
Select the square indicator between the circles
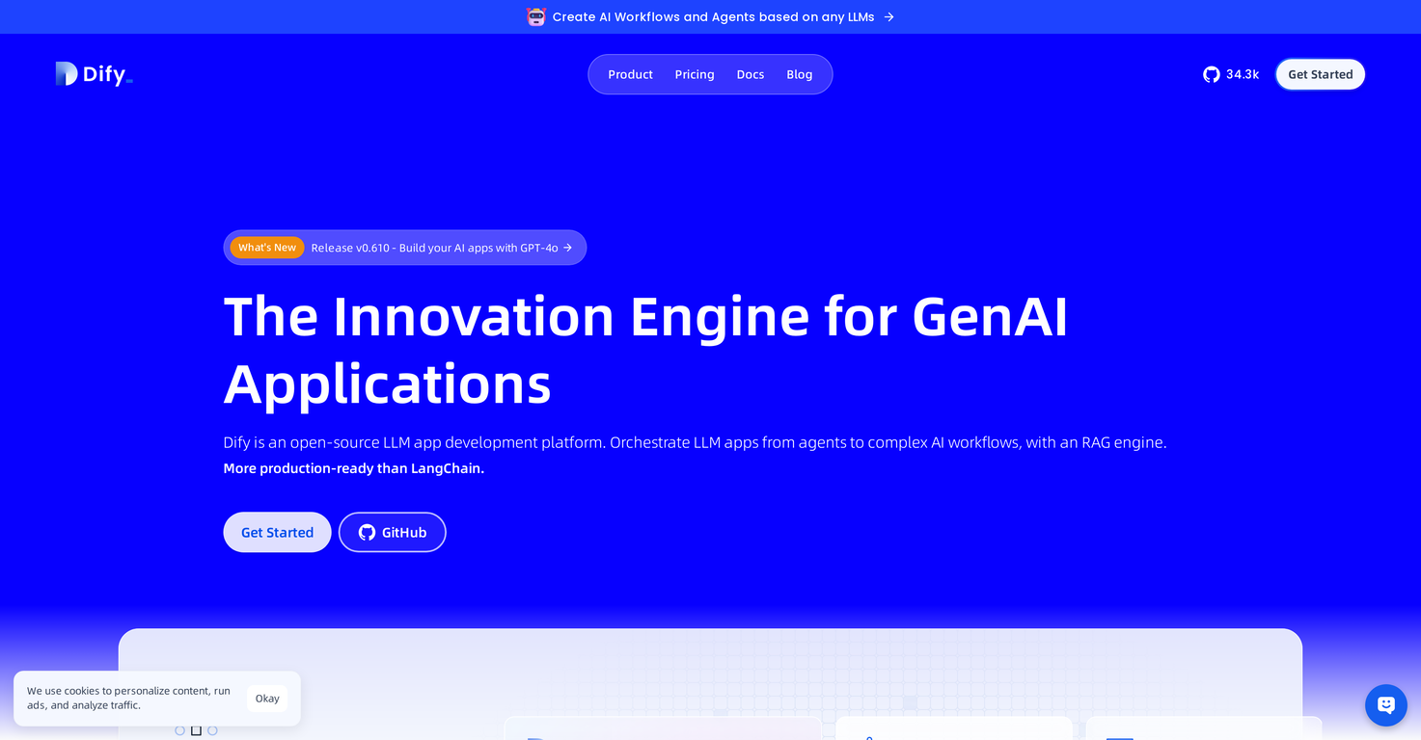click(196, 730)
